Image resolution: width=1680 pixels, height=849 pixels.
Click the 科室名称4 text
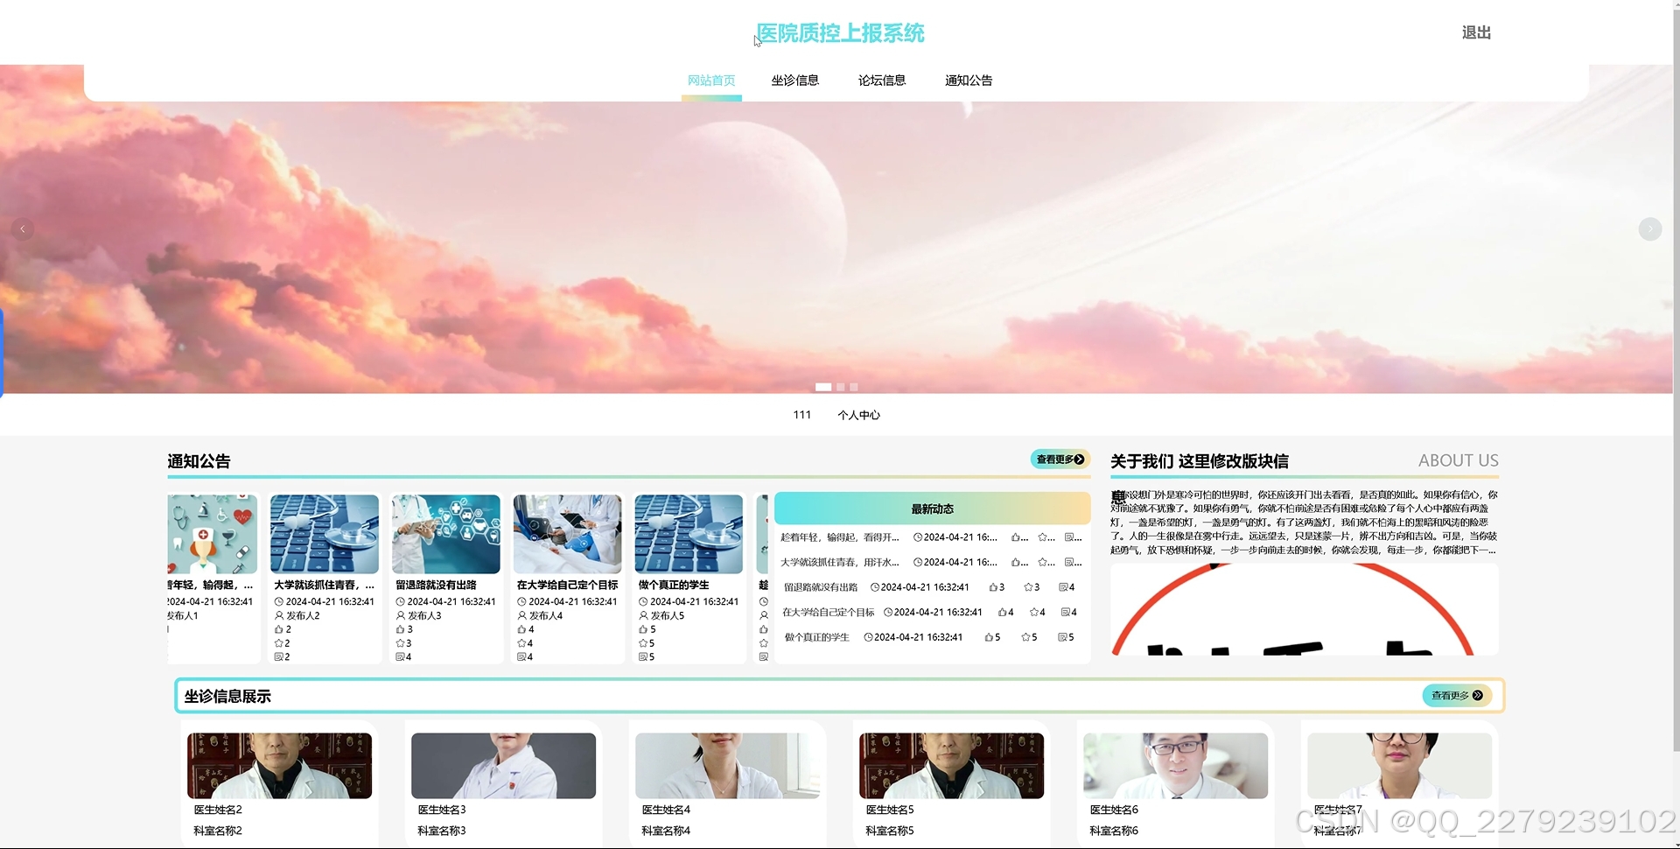tap(666, 831)
